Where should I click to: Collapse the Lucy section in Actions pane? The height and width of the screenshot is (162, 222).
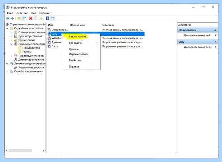[x=215, y=42]
